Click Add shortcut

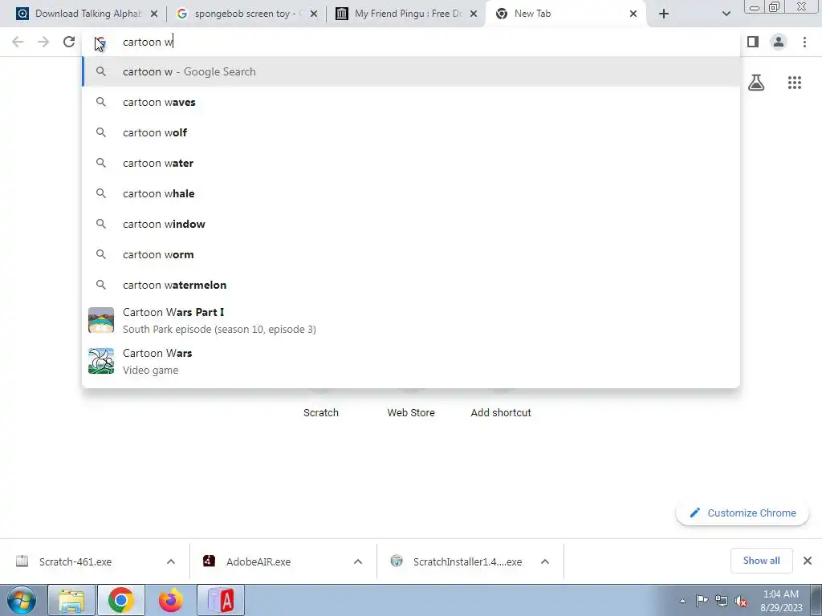point(501,412)
